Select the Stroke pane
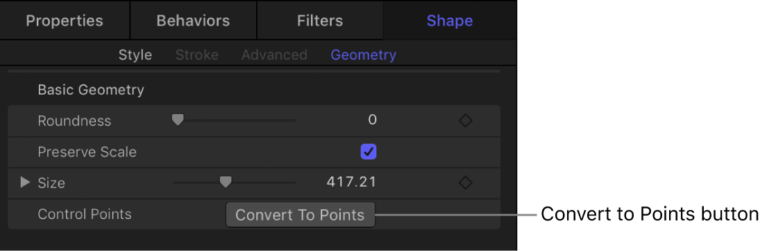The height and width of the screenshot is (251, 776). point(197,55)
